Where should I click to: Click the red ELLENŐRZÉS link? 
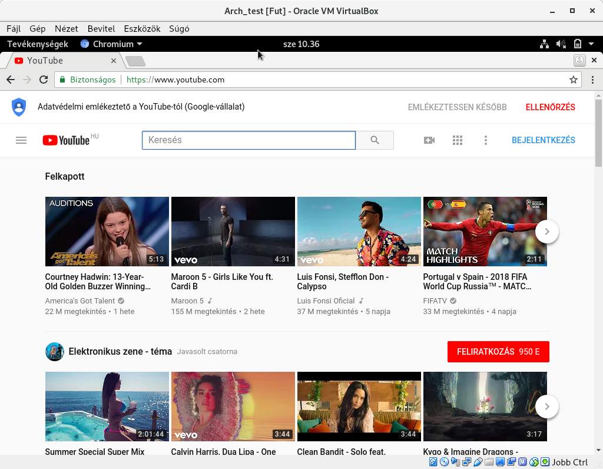pyautogui.click(x=551, y=107)
